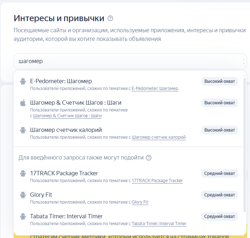250x238 pixels.
Task: Click the Android icon next to Glory Fit
Action: pyautogui.click(x=23, y=195)
